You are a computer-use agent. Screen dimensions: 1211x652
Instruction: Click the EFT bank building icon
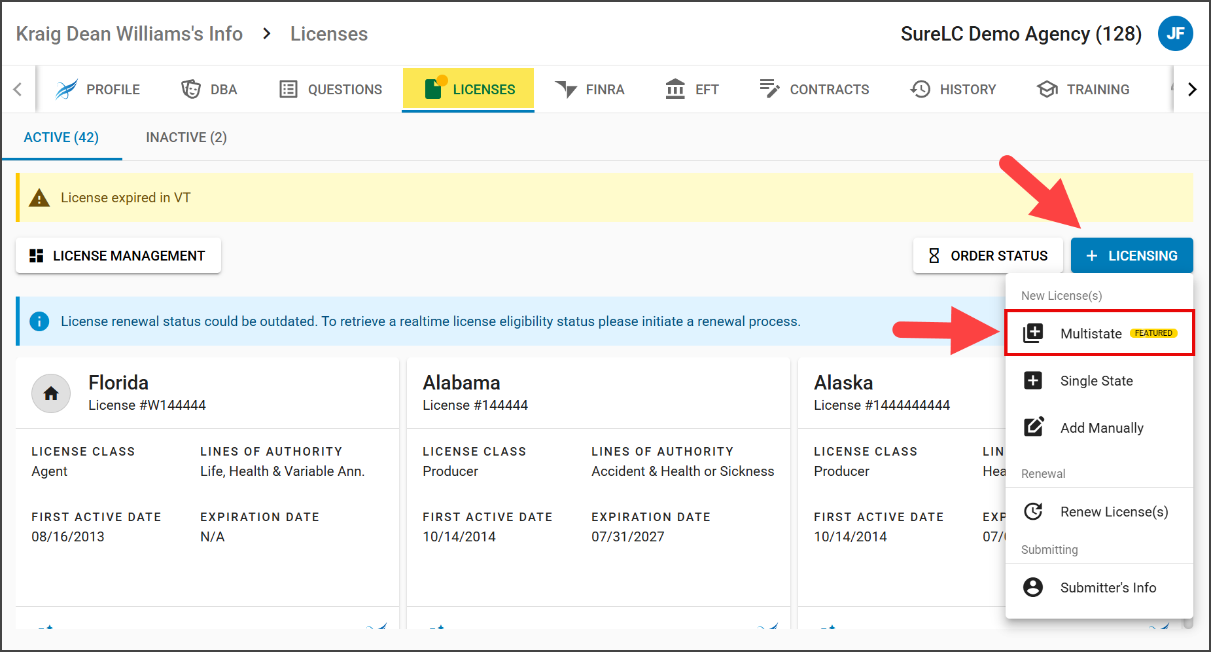pyautogui.click(x=675, y=88)
